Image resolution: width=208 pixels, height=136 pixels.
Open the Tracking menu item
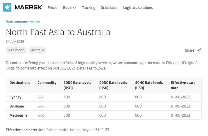pos(89,8)
